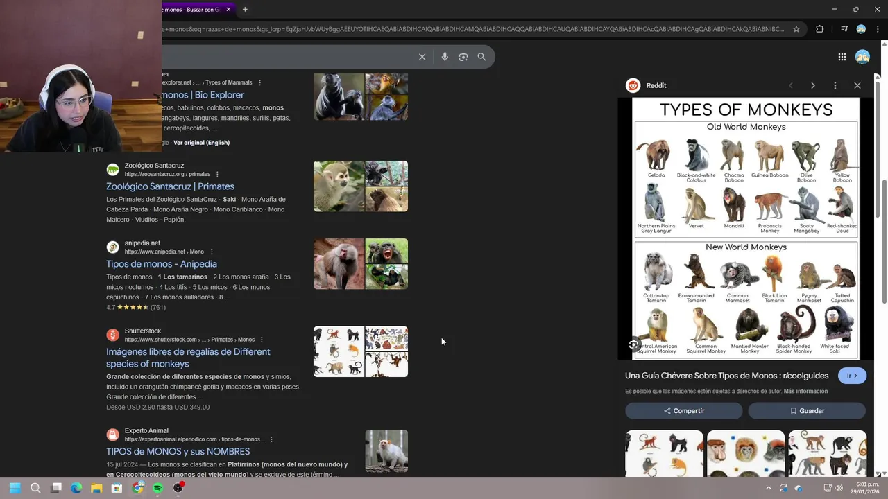Screen dimensions: 888x499
Task: Close the Reddit image preview panel
Action: [x=857, y=85]
